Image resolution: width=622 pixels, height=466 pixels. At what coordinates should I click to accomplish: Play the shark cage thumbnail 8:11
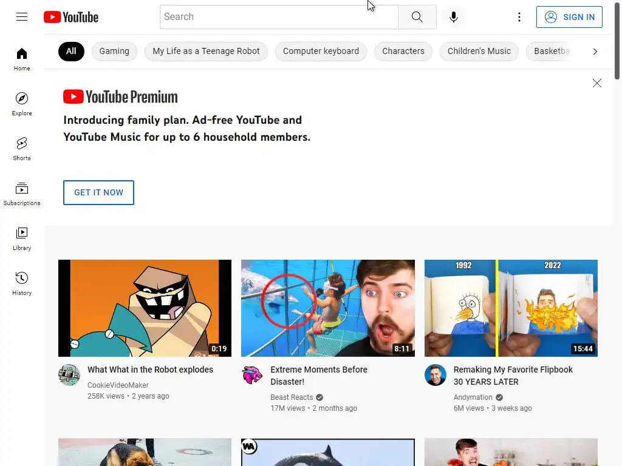point(327,308)
